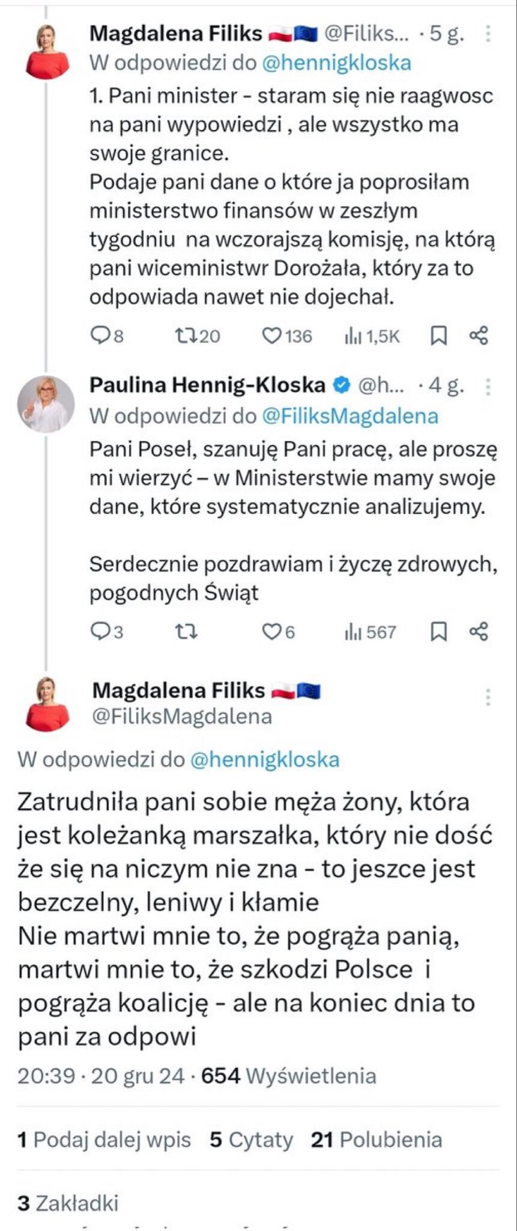
Task: View analytics showing 1,5K views
Action: click(353, 336)
